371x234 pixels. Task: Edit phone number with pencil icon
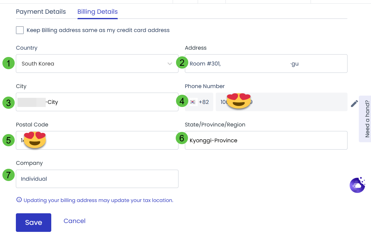tap(354, 104)
